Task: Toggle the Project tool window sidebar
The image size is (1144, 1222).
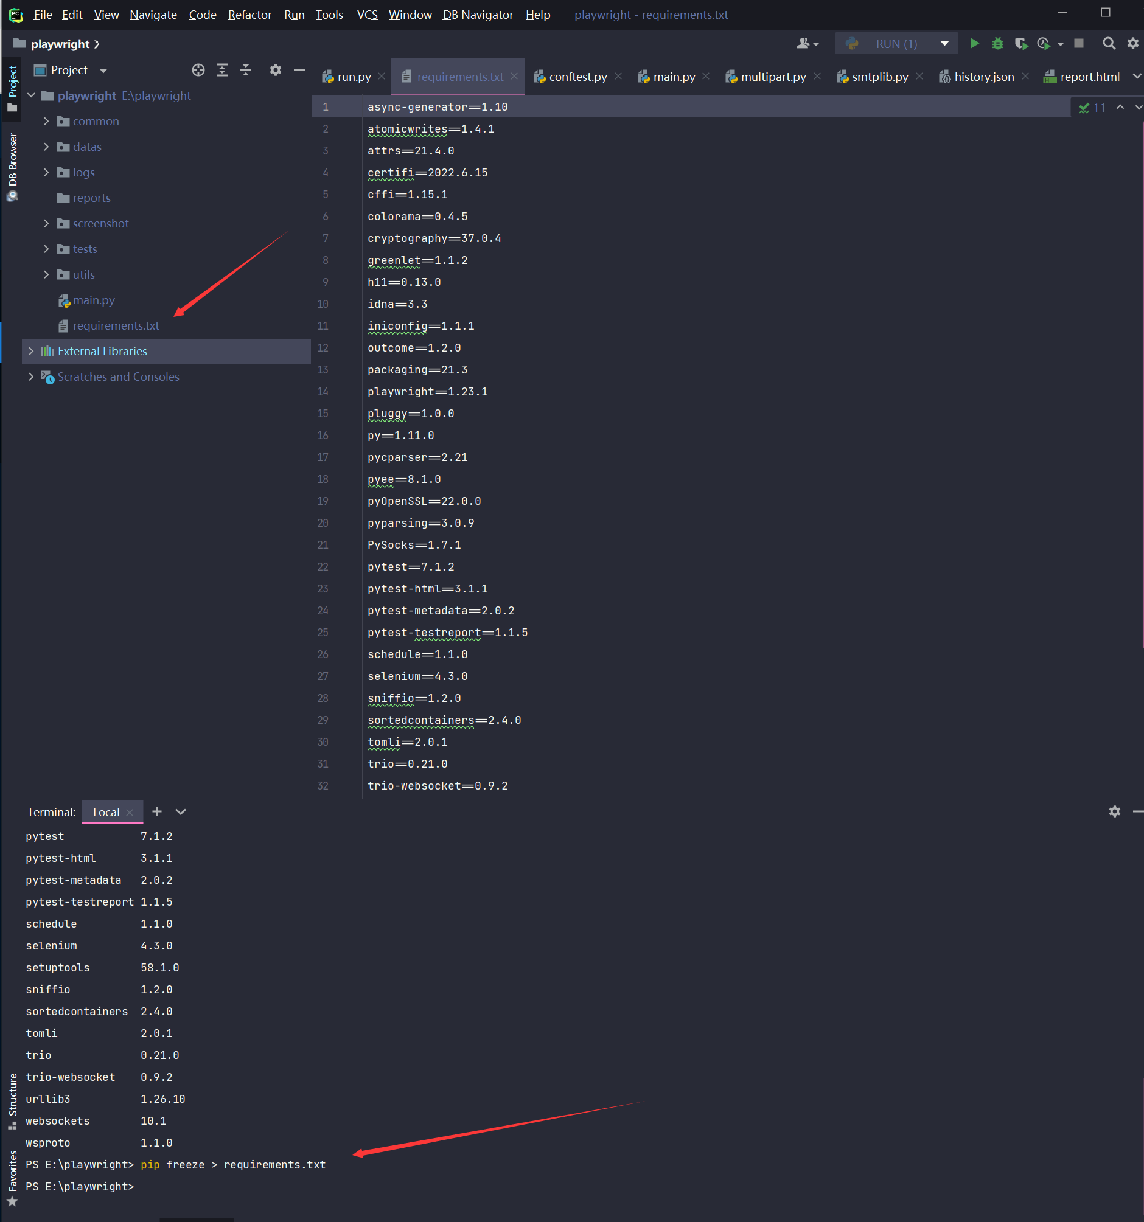Action: 12,89
